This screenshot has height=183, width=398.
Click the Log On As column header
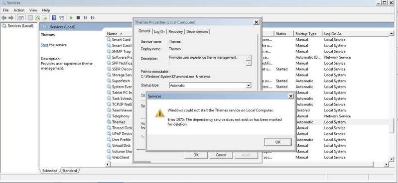355,34
